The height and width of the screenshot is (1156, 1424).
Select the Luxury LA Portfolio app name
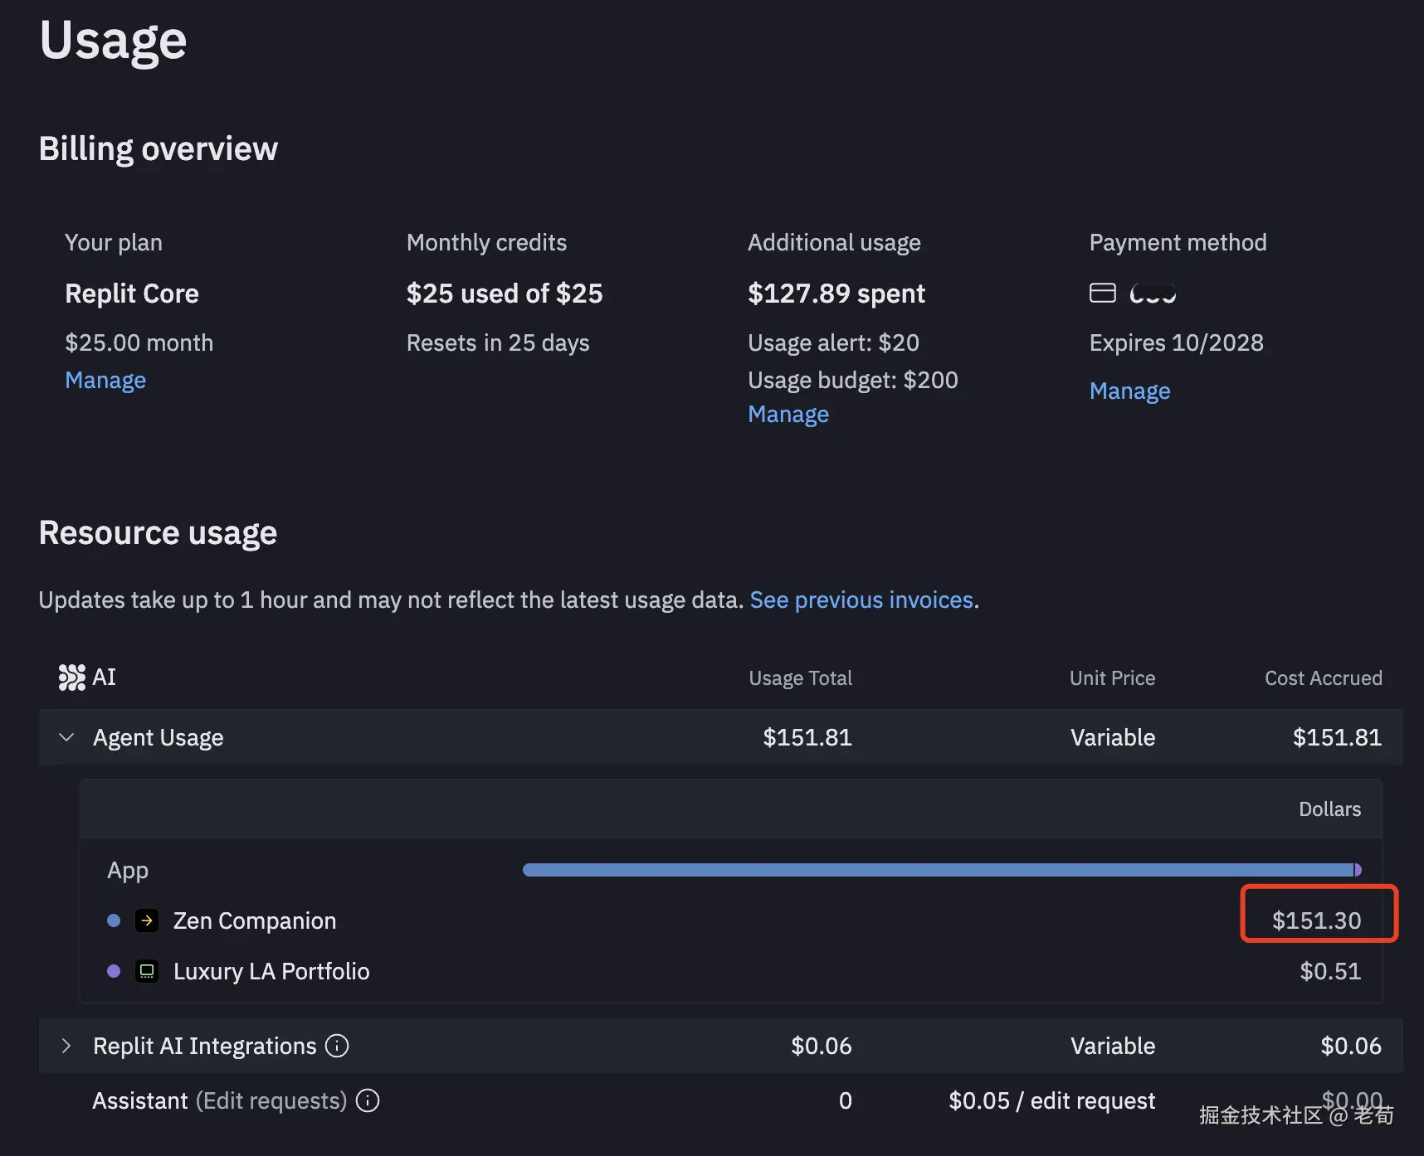271,971
